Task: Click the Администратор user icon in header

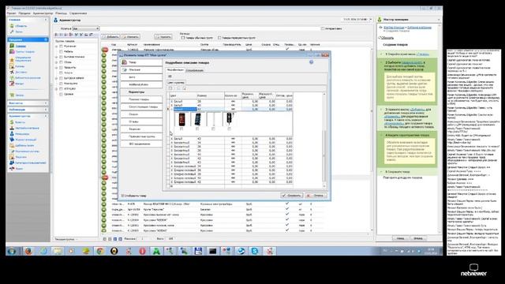Action: pyautogui.click(x=56, y=21)
